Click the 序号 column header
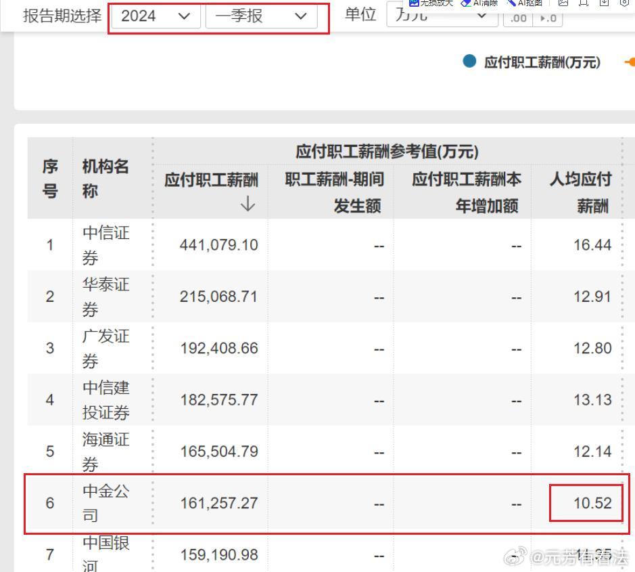 tap(50, 179)
